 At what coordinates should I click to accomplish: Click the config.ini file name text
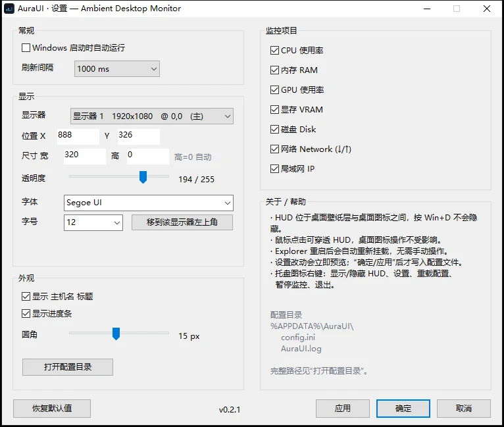pyautogui.click(x=298, y=338)
